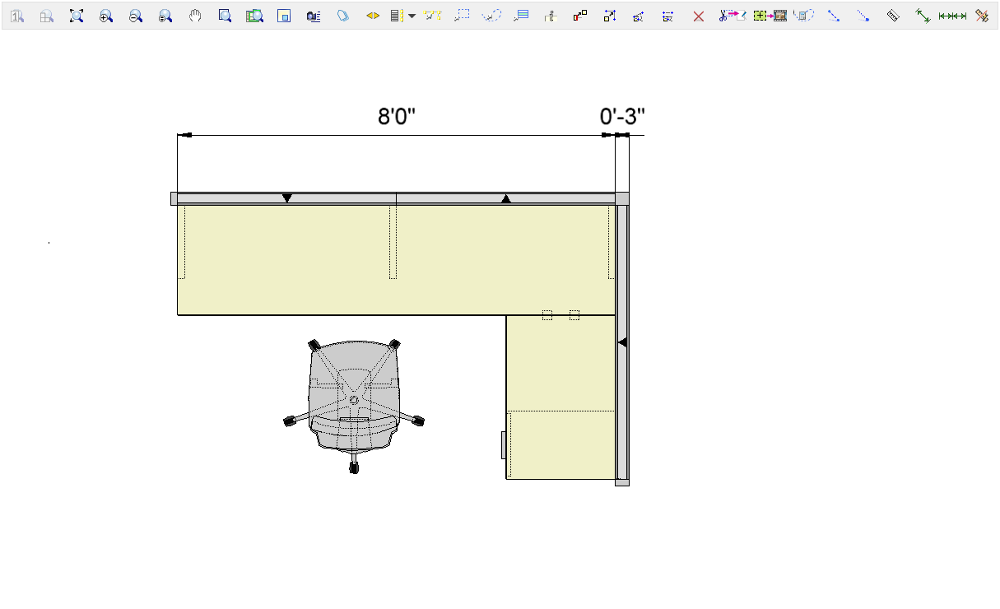The width and height of the screenshot is (1000, 609).
Task: Click the grayed zoom grid icon
Action: (47, 16)
